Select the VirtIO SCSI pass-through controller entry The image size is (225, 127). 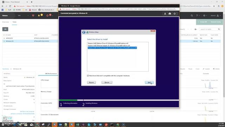pyautogui.click(x=112, y=48)
